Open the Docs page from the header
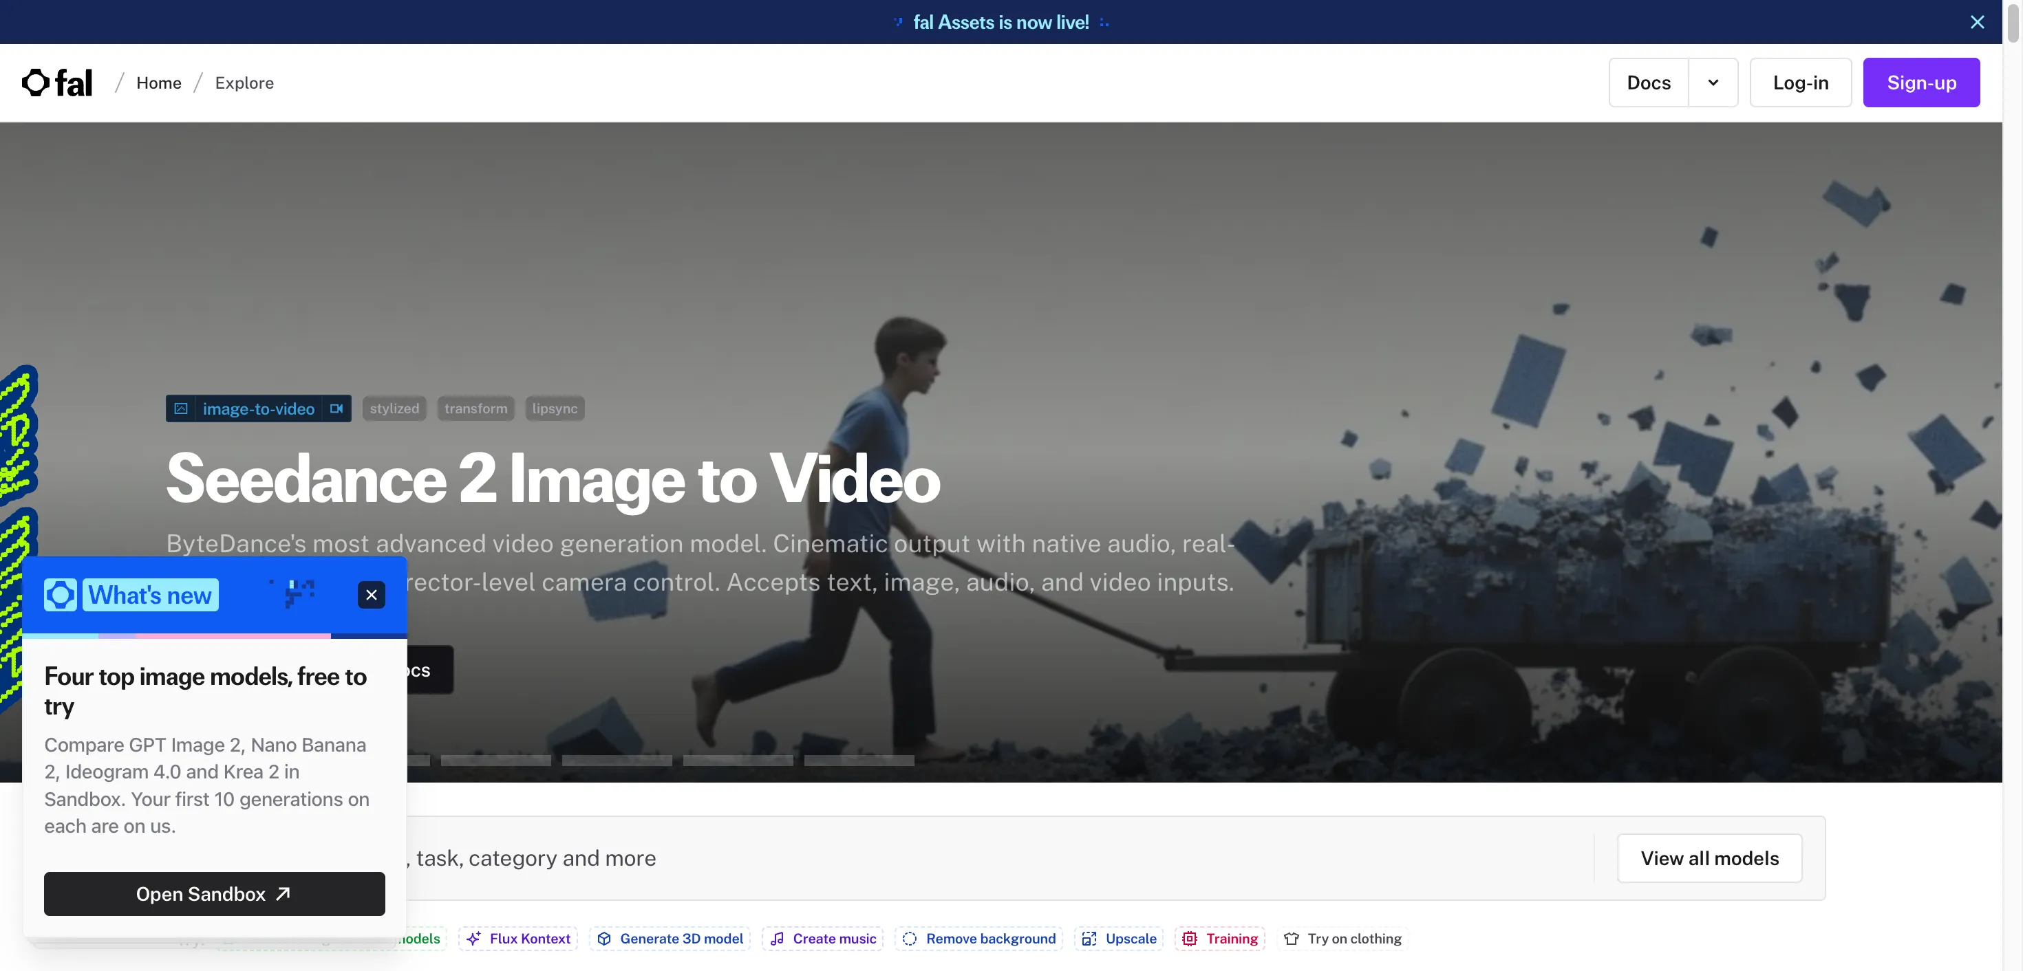 click(1649, 83)
